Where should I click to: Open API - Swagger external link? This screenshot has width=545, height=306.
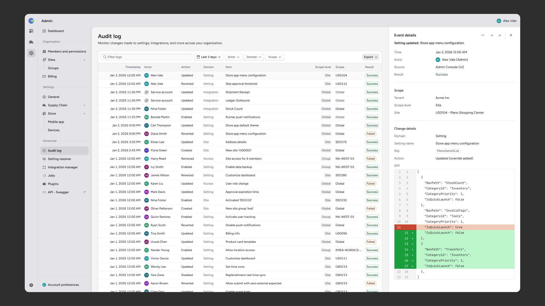(58, 192)
